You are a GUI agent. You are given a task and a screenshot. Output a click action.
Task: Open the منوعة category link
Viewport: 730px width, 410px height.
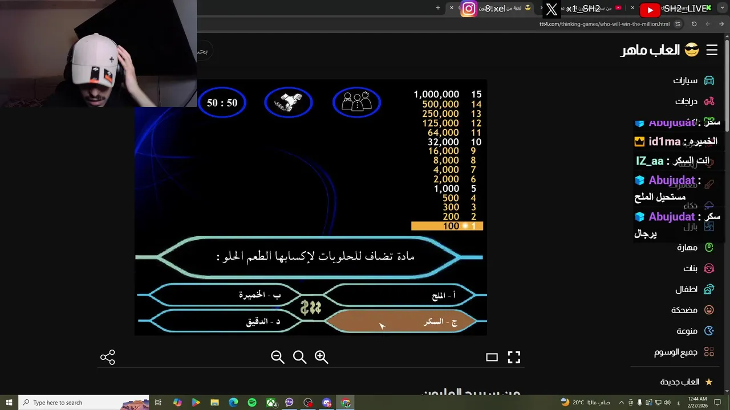click(x=687, y=331)
